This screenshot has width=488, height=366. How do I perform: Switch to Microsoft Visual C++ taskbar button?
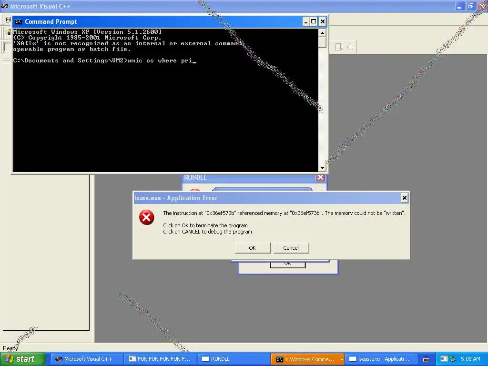click(x=86, y=359)
